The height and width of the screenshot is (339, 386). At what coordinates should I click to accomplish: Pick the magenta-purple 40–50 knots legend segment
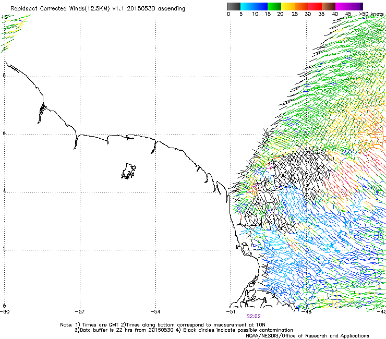pyautogui.click(x=349, y=6)
